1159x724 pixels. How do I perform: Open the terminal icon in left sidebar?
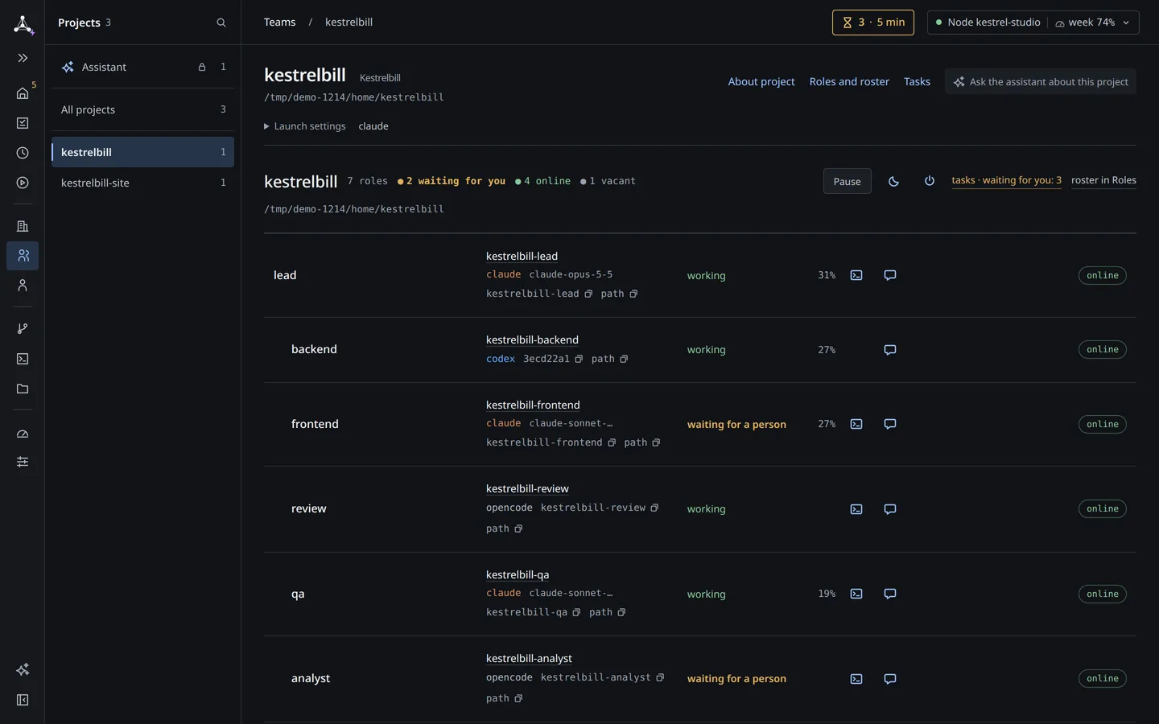[23, 359]
